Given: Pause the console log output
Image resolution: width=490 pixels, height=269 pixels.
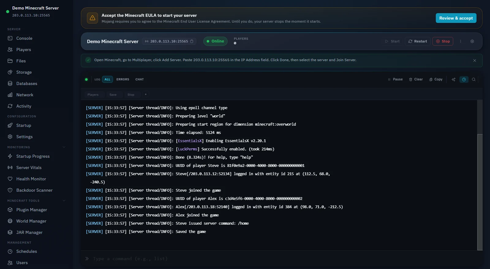Looking at the screenshot, I should [395, 79].
